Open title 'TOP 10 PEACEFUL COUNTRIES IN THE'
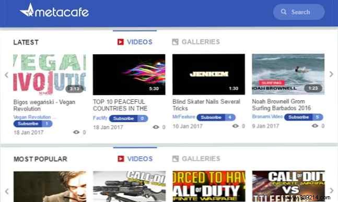The height and width of the screenshot is (202, 338). [120, 105]
